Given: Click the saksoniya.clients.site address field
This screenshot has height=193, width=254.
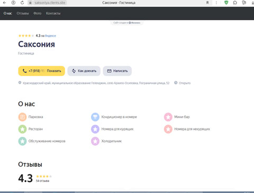Looking at the screenshot, I should [x=50, y=3].
